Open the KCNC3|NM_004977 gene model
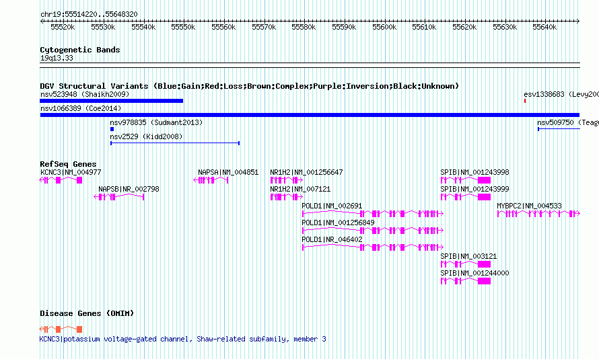 [x=61, y=180]
